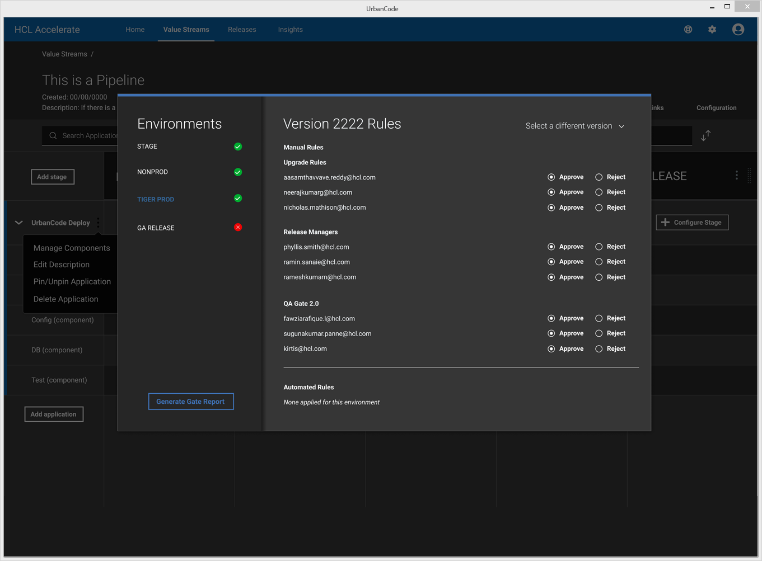Open the Select a different version dropdown
Screen dimensions: 762x561
(x=574, y=126)
